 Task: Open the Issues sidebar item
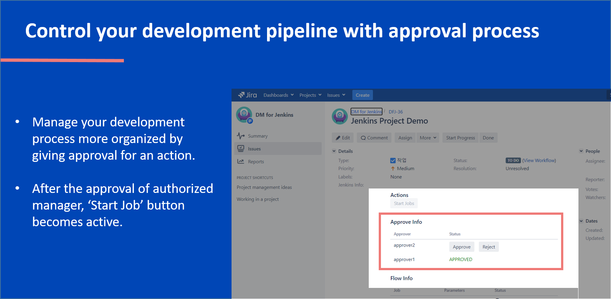click(x=279, y=149)
